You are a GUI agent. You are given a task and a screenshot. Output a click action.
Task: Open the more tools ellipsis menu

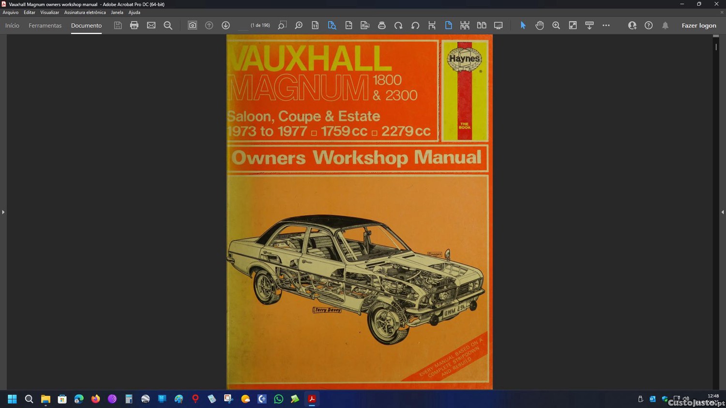click(x=606, y=25)
